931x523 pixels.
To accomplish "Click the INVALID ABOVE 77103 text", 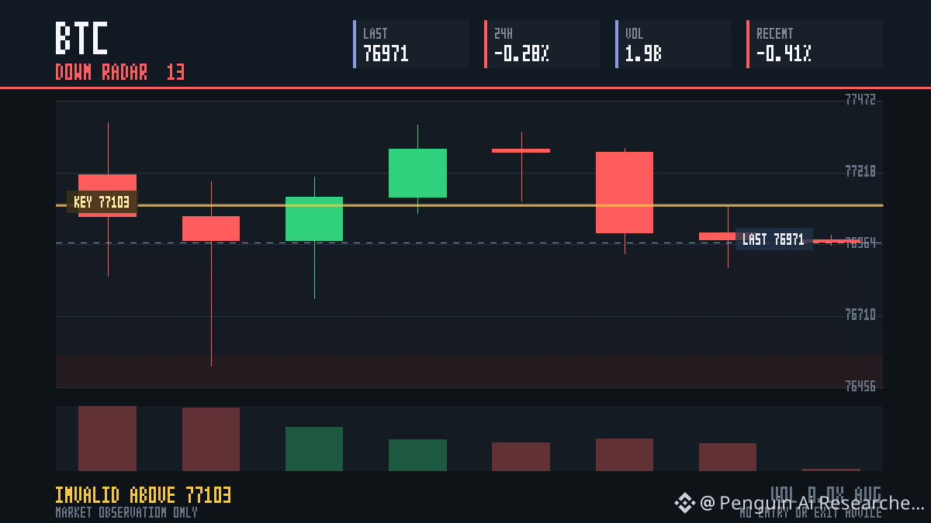I will point(143,495).
